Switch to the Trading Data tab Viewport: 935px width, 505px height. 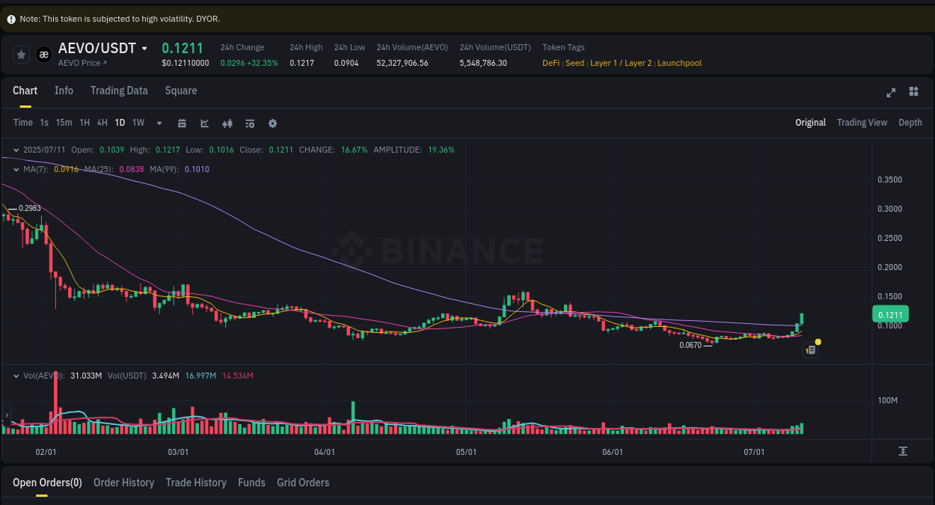click(x=119, y=90)
